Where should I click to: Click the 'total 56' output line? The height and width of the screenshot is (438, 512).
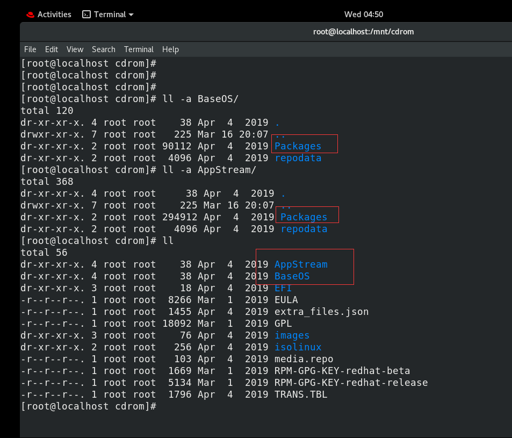point(44,253)
